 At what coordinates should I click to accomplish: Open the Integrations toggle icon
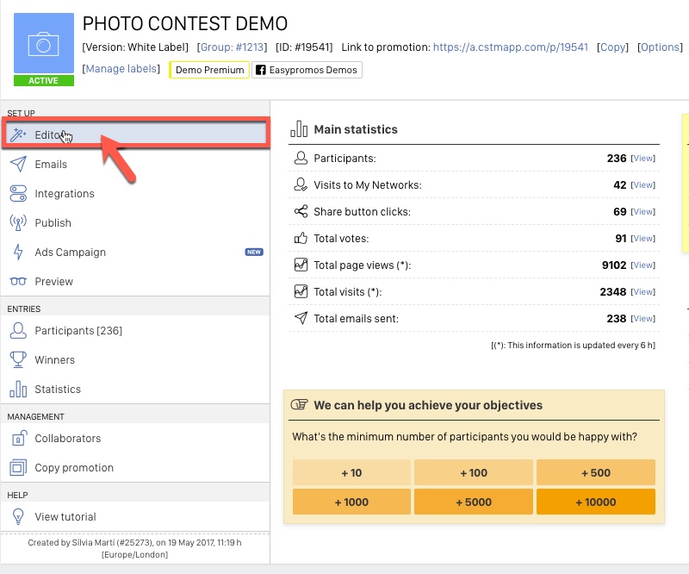[x=18, y=194]
